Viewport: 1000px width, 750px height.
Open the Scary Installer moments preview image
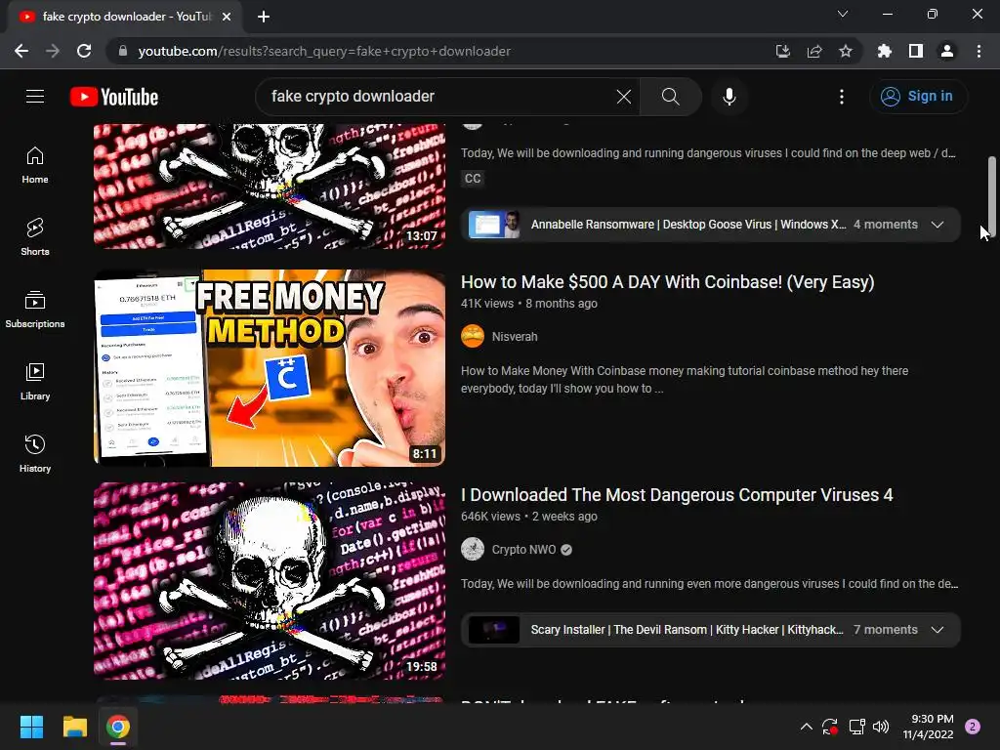coord(493,630)
